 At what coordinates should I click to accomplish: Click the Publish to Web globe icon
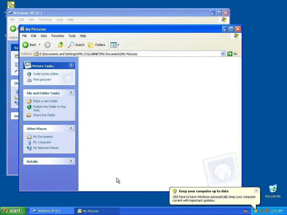pyautogui.click(x=29, y=107)
